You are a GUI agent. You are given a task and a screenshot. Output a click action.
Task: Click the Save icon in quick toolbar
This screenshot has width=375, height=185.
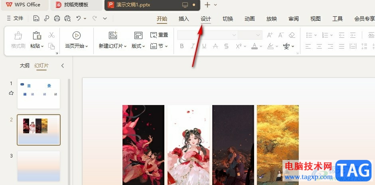pos(36,18)
